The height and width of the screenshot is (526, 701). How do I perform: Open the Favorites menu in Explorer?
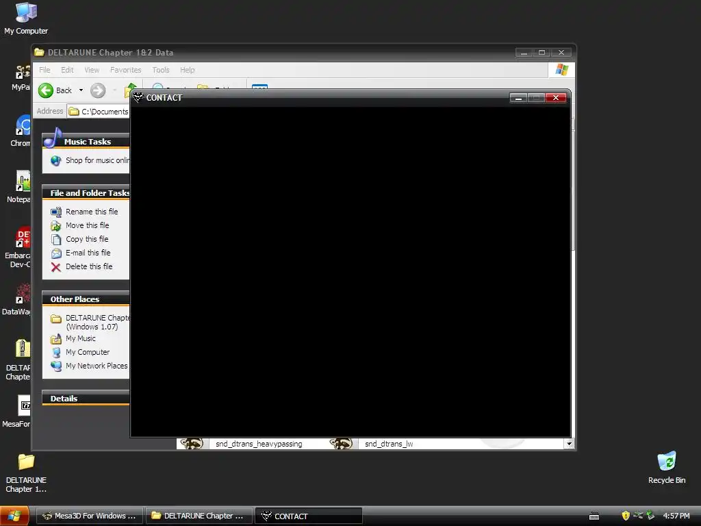pyautogui.click(x=126, y=70)
